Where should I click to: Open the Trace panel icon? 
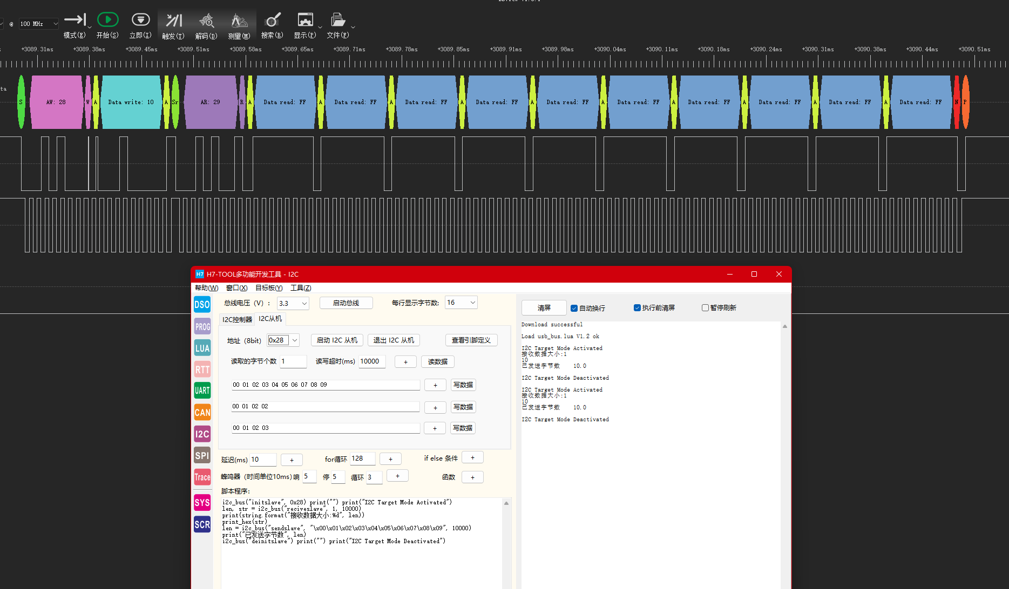[202, 477]
